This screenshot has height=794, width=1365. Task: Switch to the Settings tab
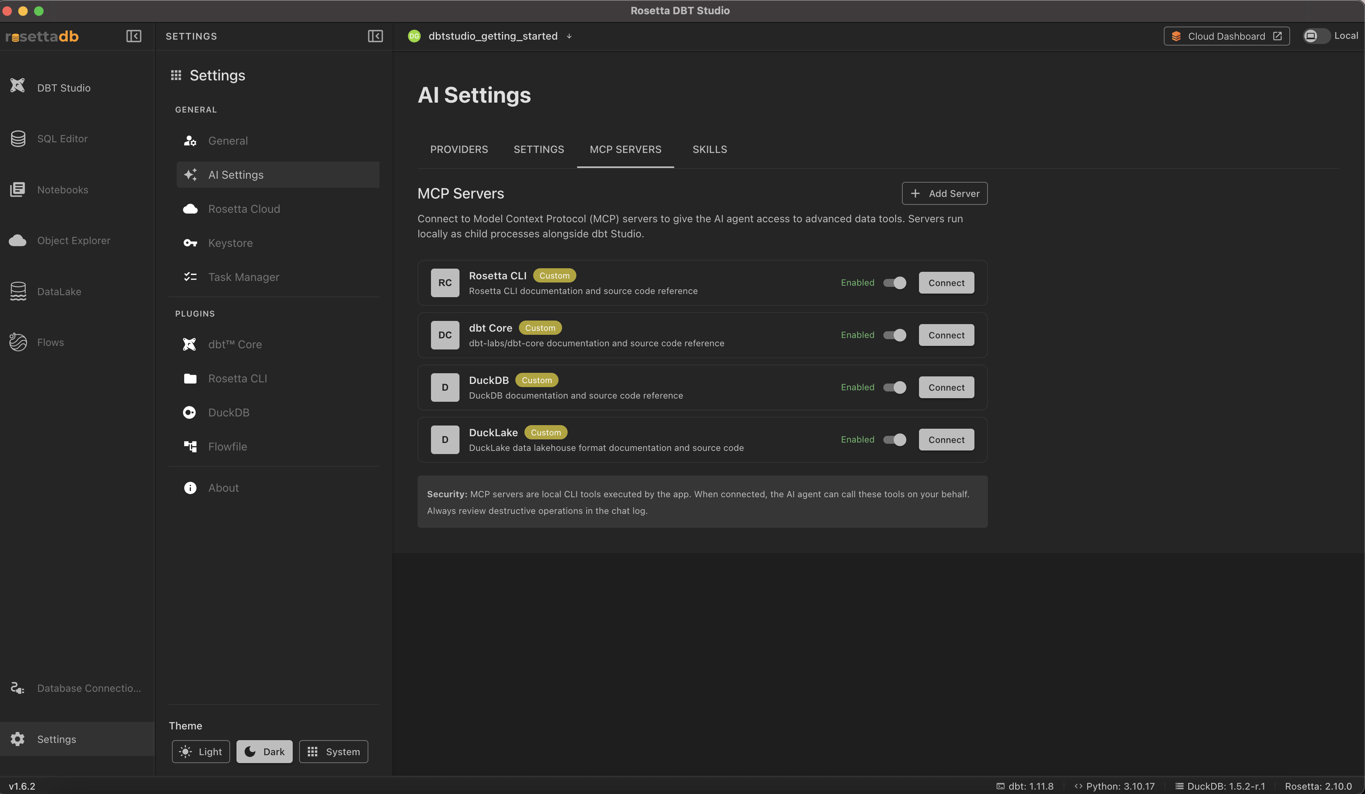click(539, 150)
